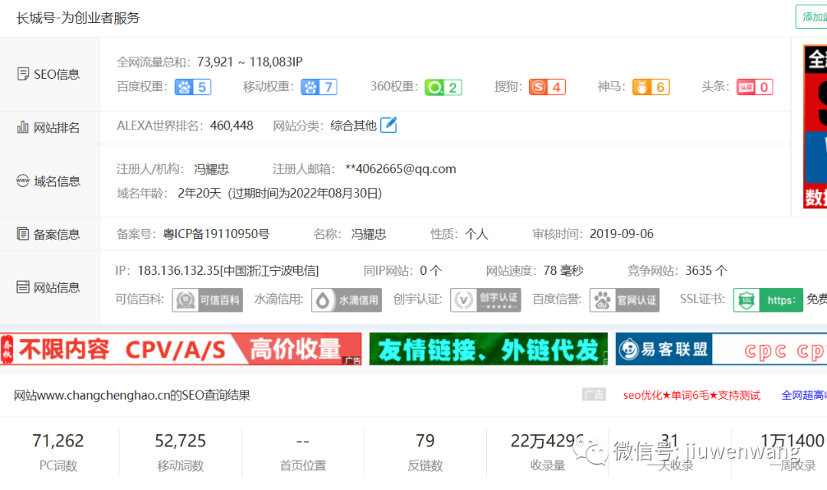Open the green 友情链接、外链代发 banner
Screen dimensions: 827x490
489,348
